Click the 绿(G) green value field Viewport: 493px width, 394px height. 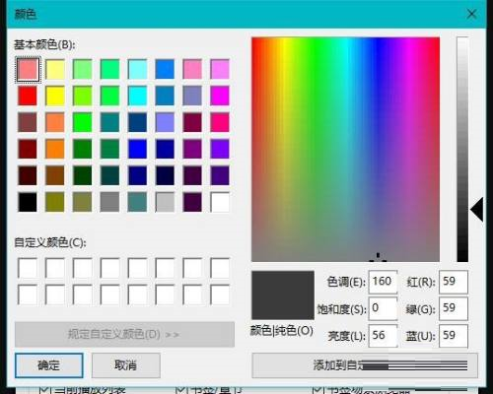coord(454,308)
